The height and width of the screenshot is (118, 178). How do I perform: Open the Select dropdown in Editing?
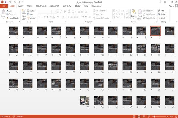tap(162, 18)
